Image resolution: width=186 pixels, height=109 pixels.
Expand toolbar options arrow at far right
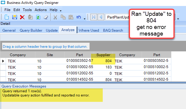coord(178,19)
